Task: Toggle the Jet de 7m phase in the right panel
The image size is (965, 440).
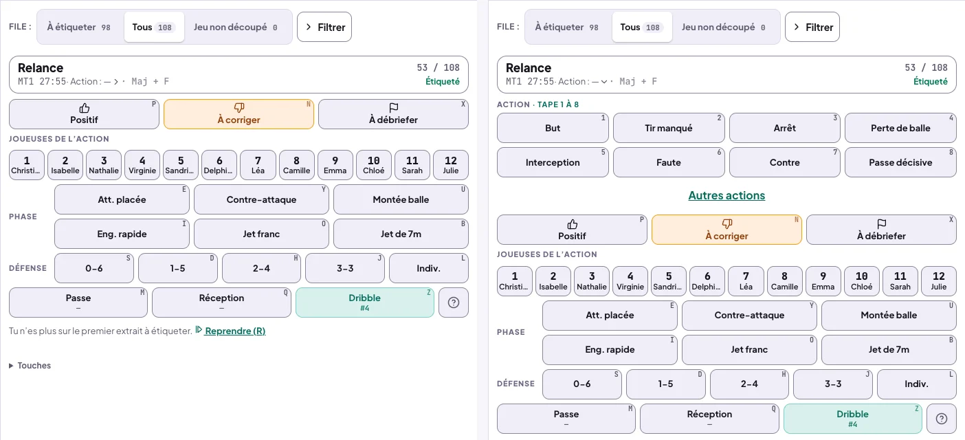Action: coord(889,349)
